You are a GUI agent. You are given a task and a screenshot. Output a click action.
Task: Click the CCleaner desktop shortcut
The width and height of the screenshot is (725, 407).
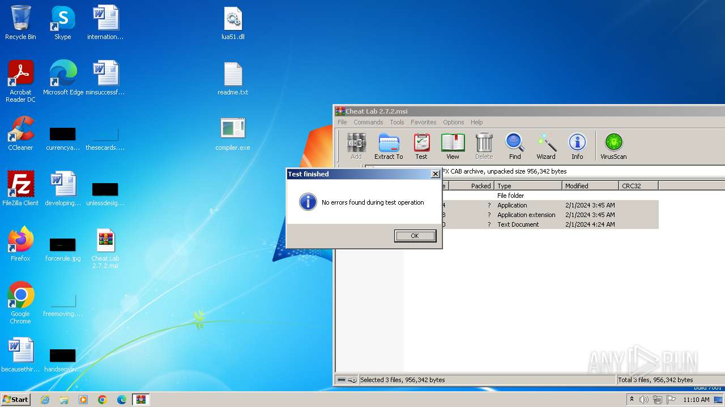(x=20, y=133)
